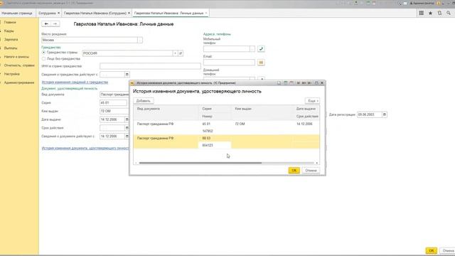Close the history dialog with X

[322, 83]
